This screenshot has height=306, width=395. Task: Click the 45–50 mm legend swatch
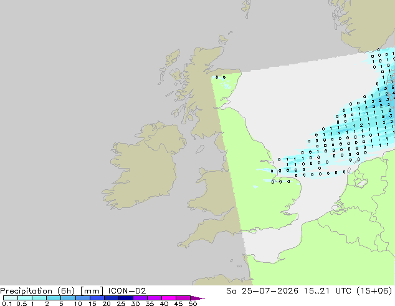tap(183, 298)
